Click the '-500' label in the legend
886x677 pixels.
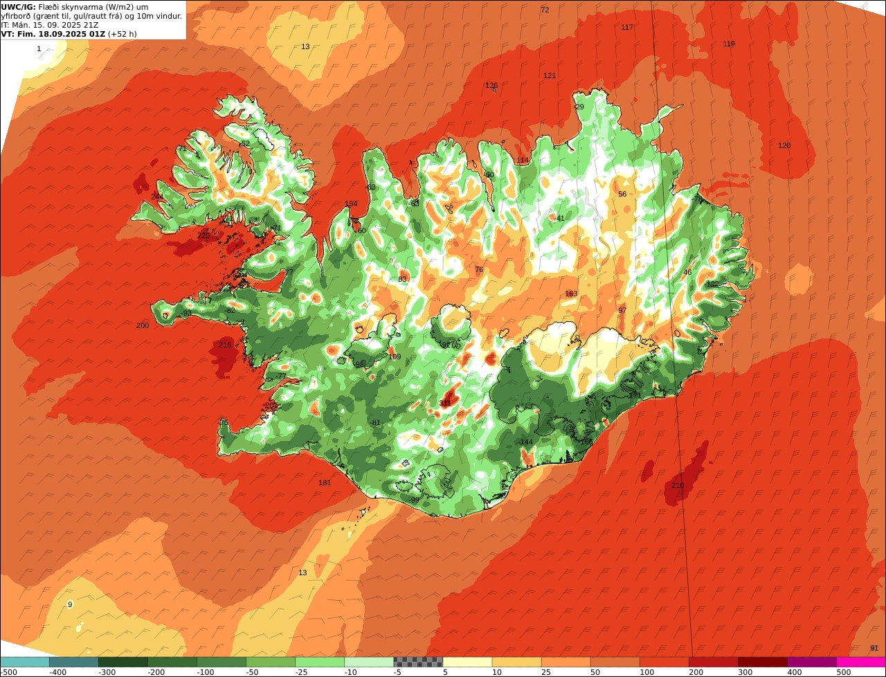click(x=8, y=672)
